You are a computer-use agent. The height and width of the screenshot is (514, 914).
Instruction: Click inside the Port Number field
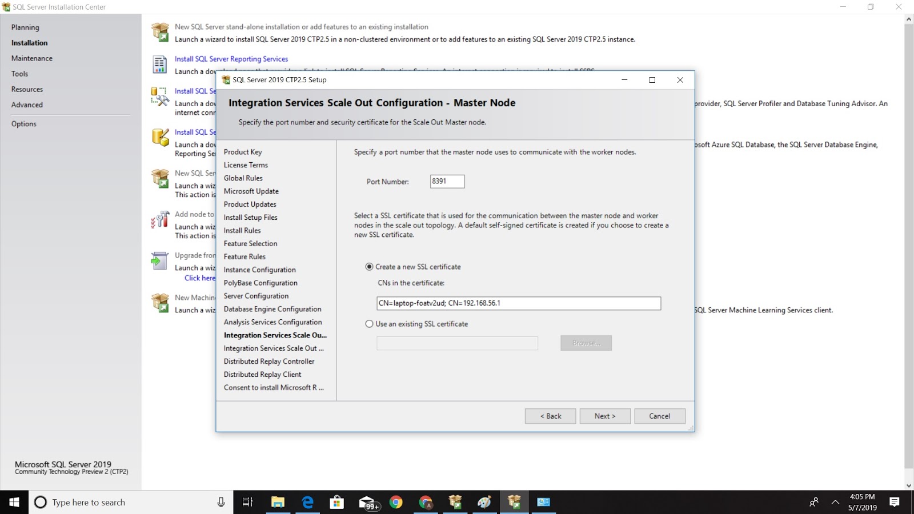click(447, 181)
